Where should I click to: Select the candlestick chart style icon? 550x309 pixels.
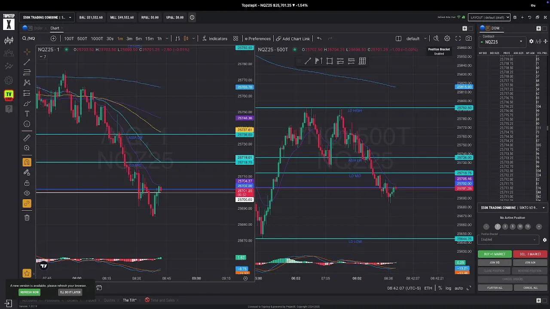click(x=186, y=39)
